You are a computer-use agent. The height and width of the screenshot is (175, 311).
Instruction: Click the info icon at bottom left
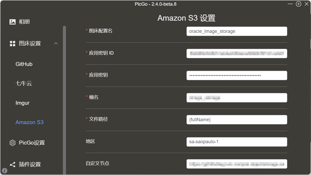pyautogui.click(x=5, y=171)
